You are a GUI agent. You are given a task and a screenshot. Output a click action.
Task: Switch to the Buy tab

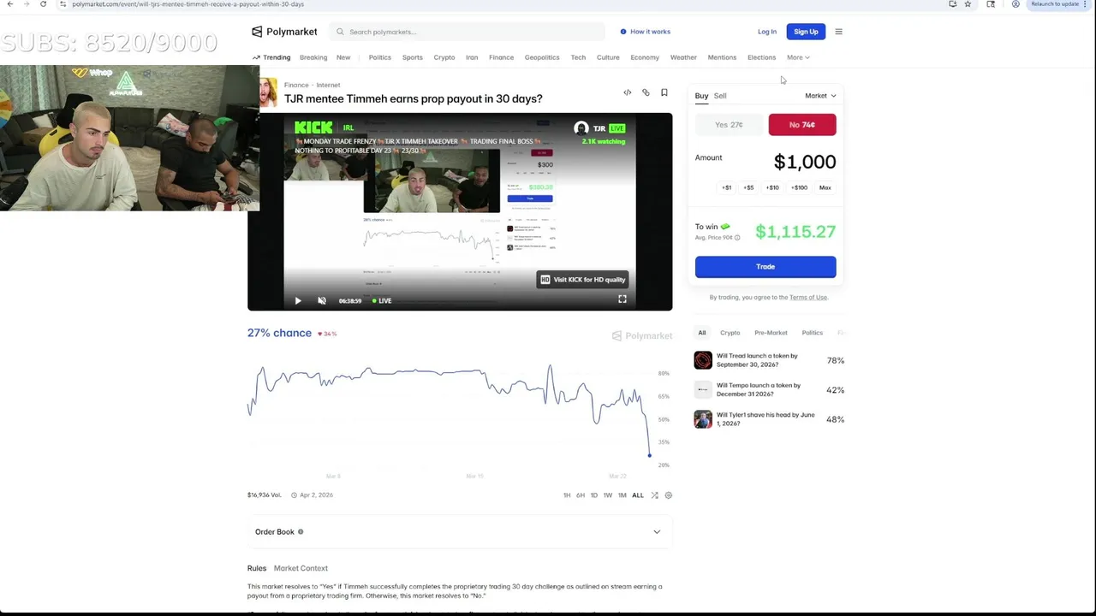[701, 96]
